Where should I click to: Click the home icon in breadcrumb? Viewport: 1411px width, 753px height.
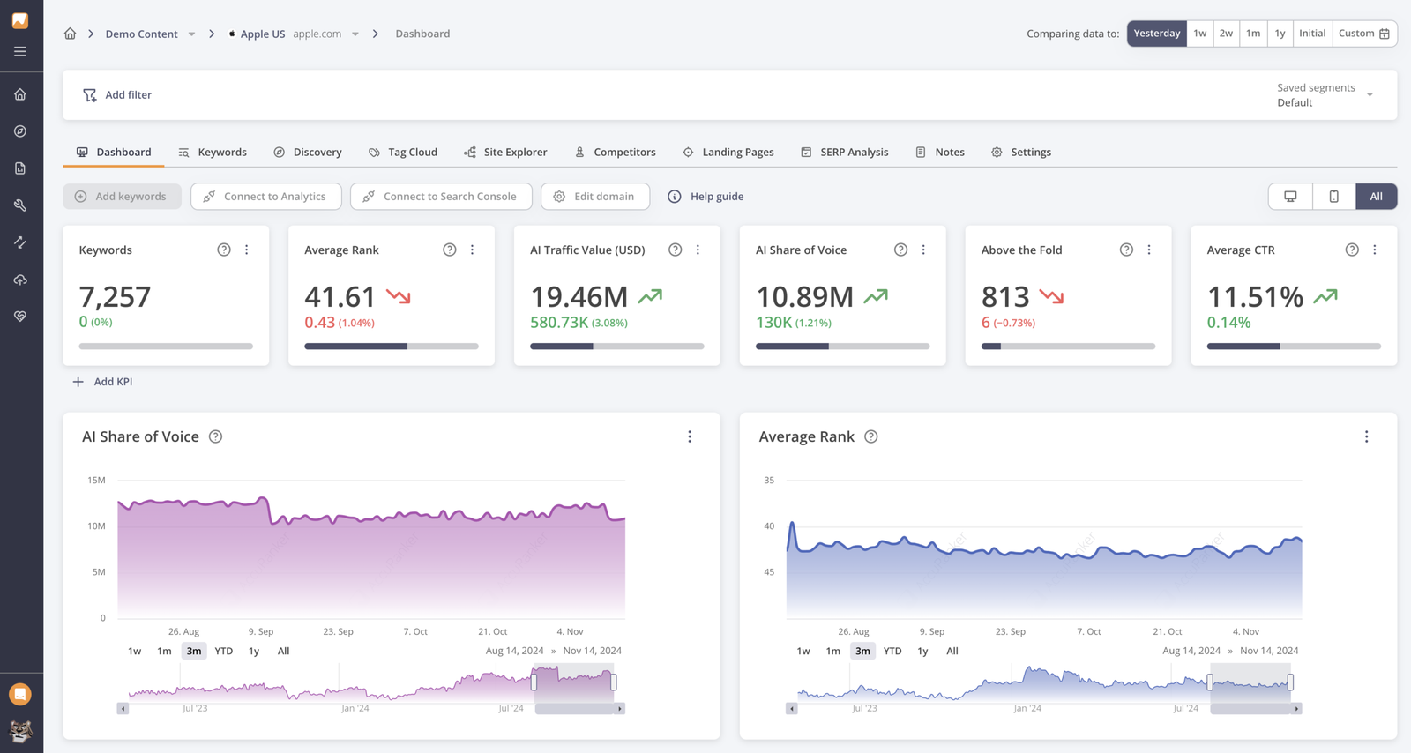pos(70,34)
